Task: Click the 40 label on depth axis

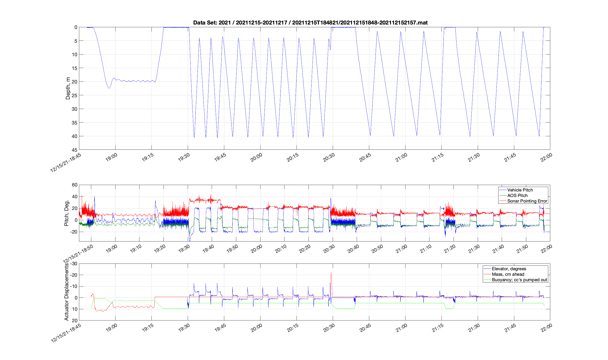Action: [x=74, y=136]
